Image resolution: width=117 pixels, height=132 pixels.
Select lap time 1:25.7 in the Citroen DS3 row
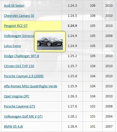tap(72, 66)
